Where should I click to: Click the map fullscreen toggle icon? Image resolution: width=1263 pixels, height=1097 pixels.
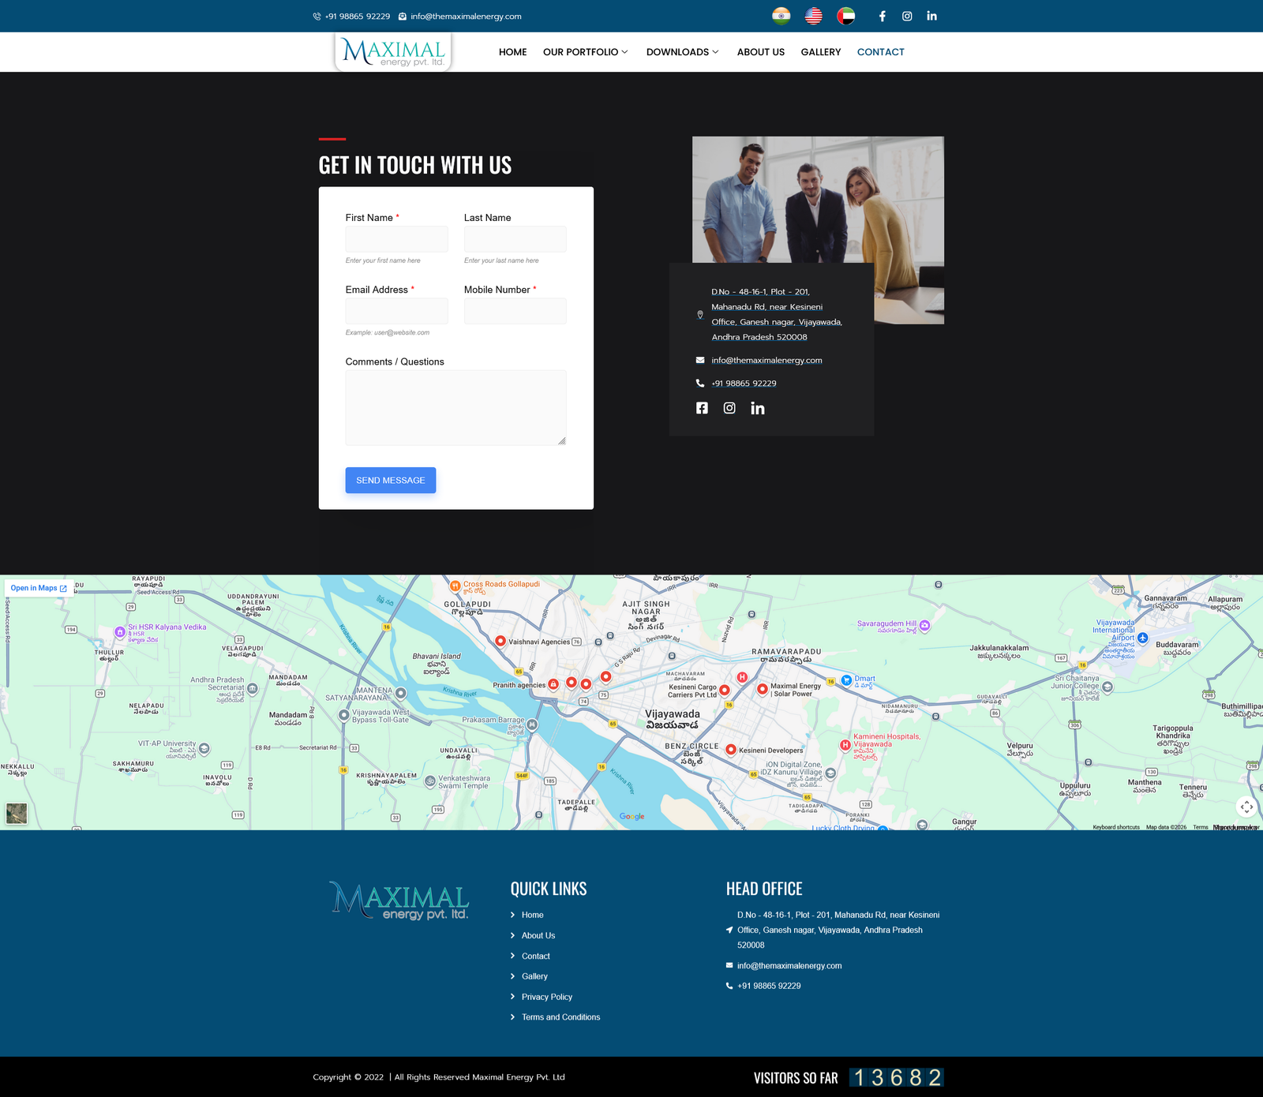(1246, 807)
